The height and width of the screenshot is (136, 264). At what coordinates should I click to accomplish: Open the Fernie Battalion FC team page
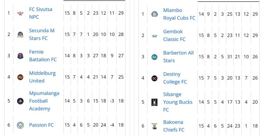pos(43,55)
